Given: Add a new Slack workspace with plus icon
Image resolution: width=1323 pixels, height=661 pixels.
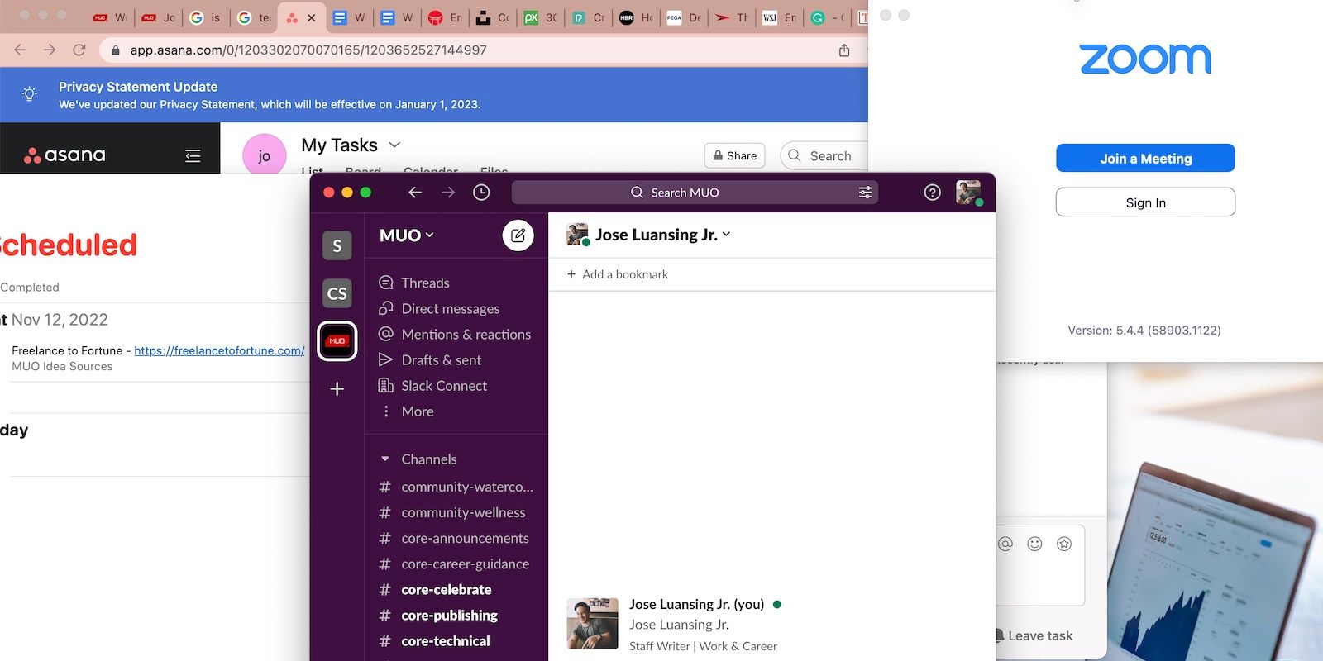Looking at the screenshot, I should coord(337,389).
